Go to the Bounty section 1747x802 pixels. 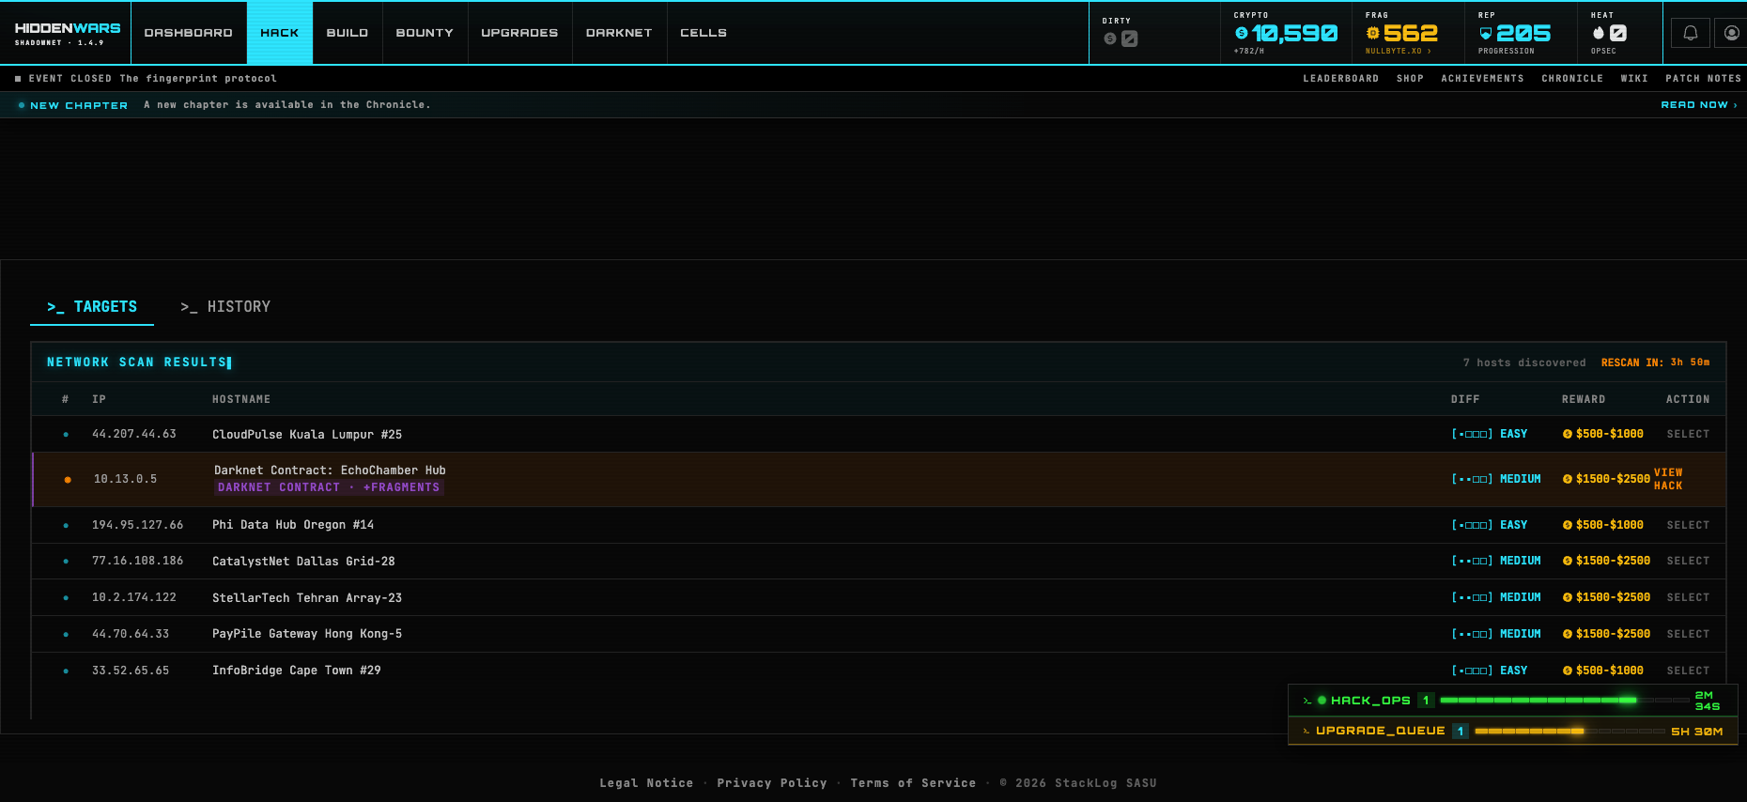click(x=425, y=33)
